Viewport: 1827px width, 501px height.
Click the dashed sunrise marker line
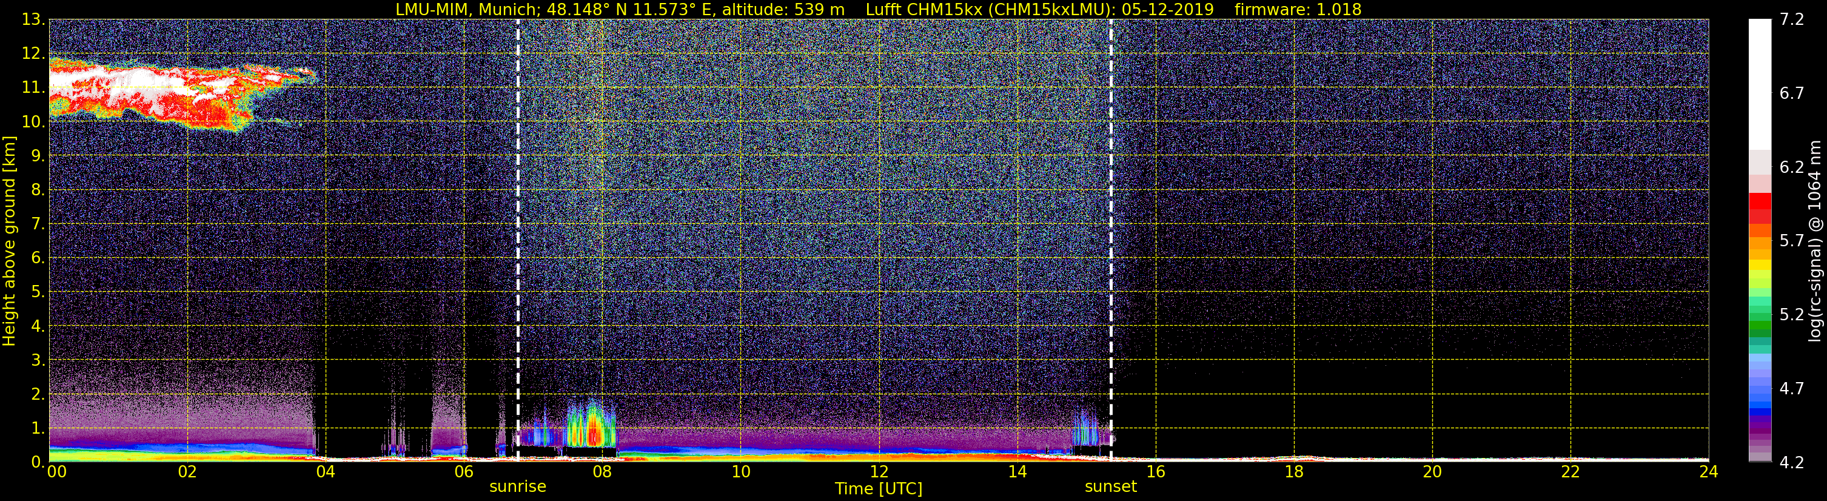point(518,241)
